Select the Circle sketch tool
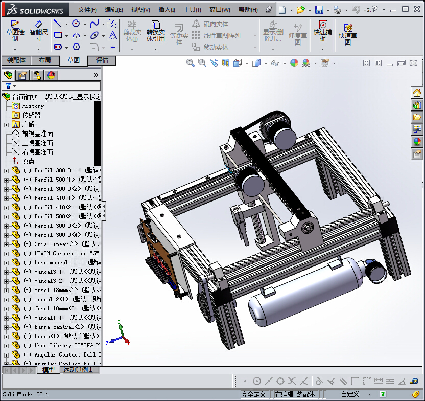Viewport: 425px width, 401px height. click(x=76, y=24)
